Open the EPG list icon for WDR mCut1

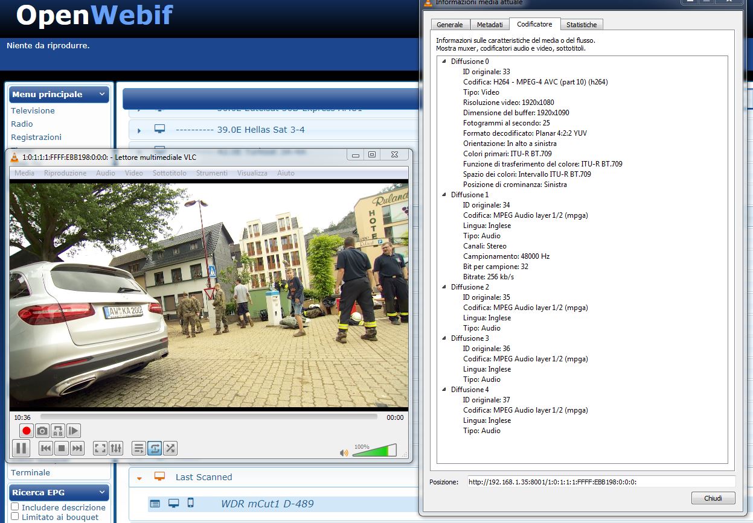click(155, 503)
